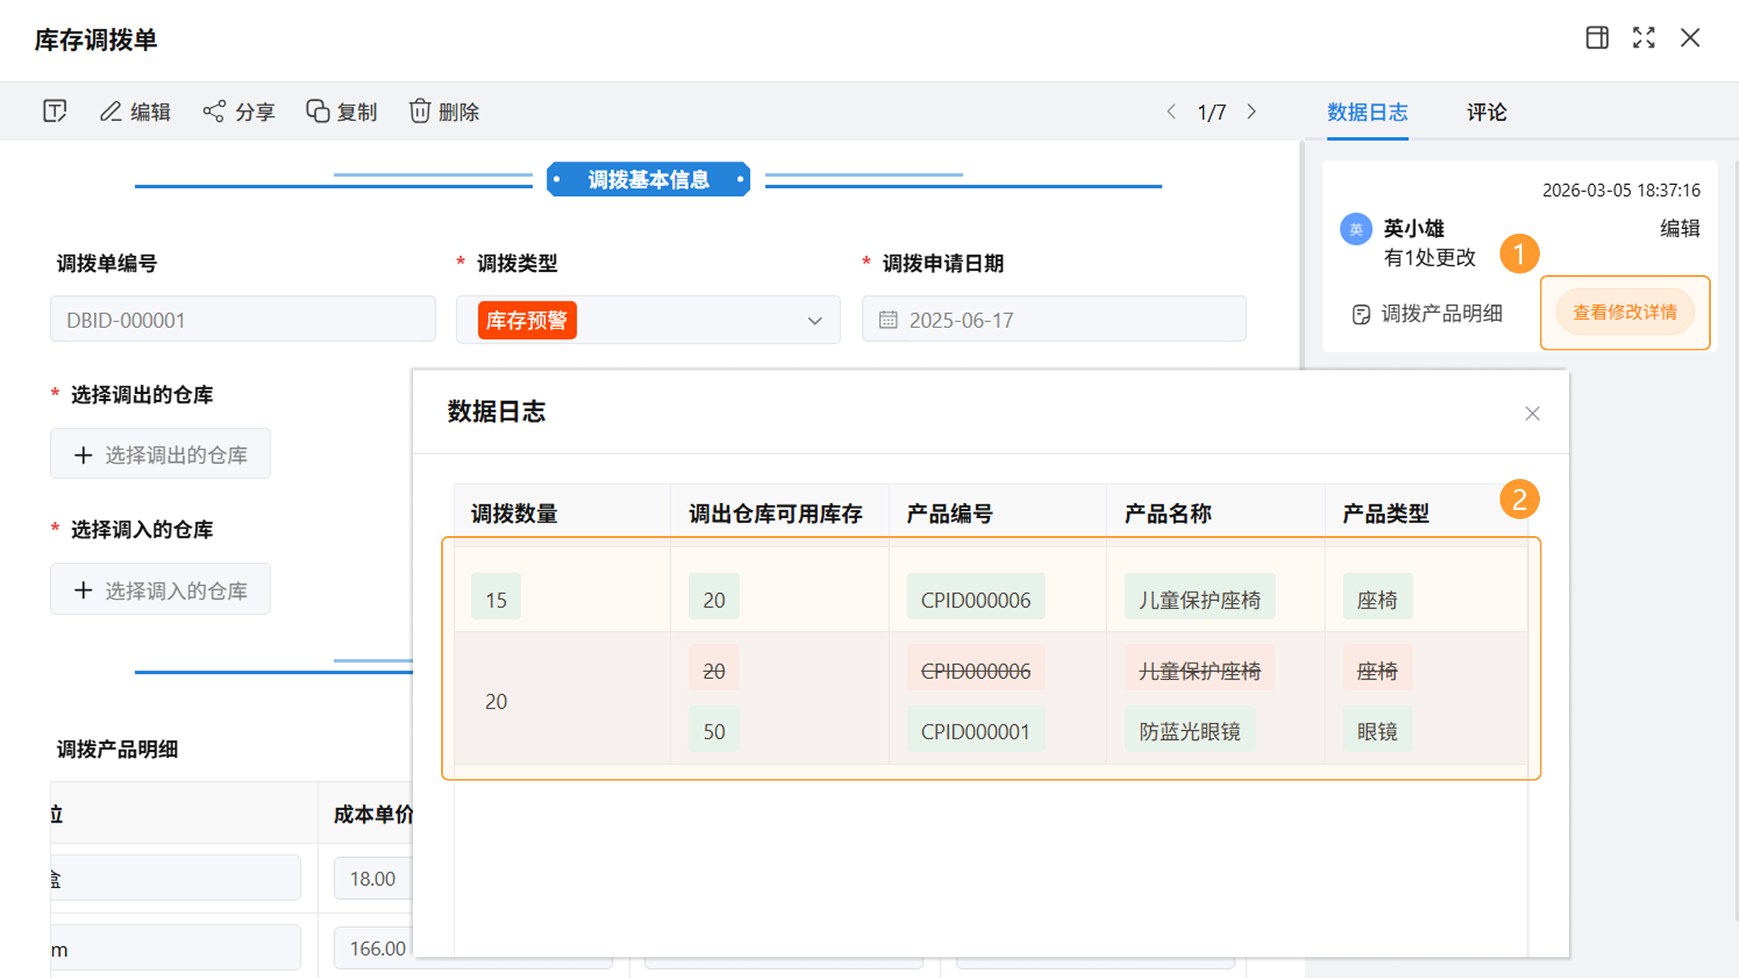
Task: Click the 18.00 成本单价 field
Action: [373, 878]
